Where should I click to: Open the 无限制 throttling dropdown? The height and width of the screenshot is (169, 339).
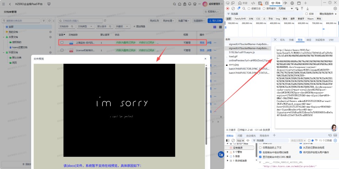(285, 8)
